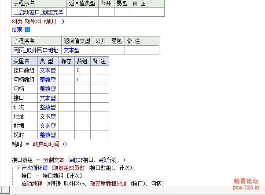Click the 整数型 type of 计次
Viewport: 265px width, 195px height.
(48, 107)
